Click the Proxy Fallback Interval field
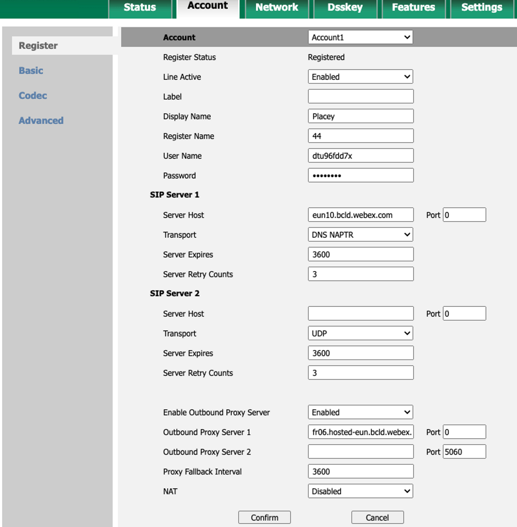Viewport: 517px width, 527px height. (x=361, y=472)
